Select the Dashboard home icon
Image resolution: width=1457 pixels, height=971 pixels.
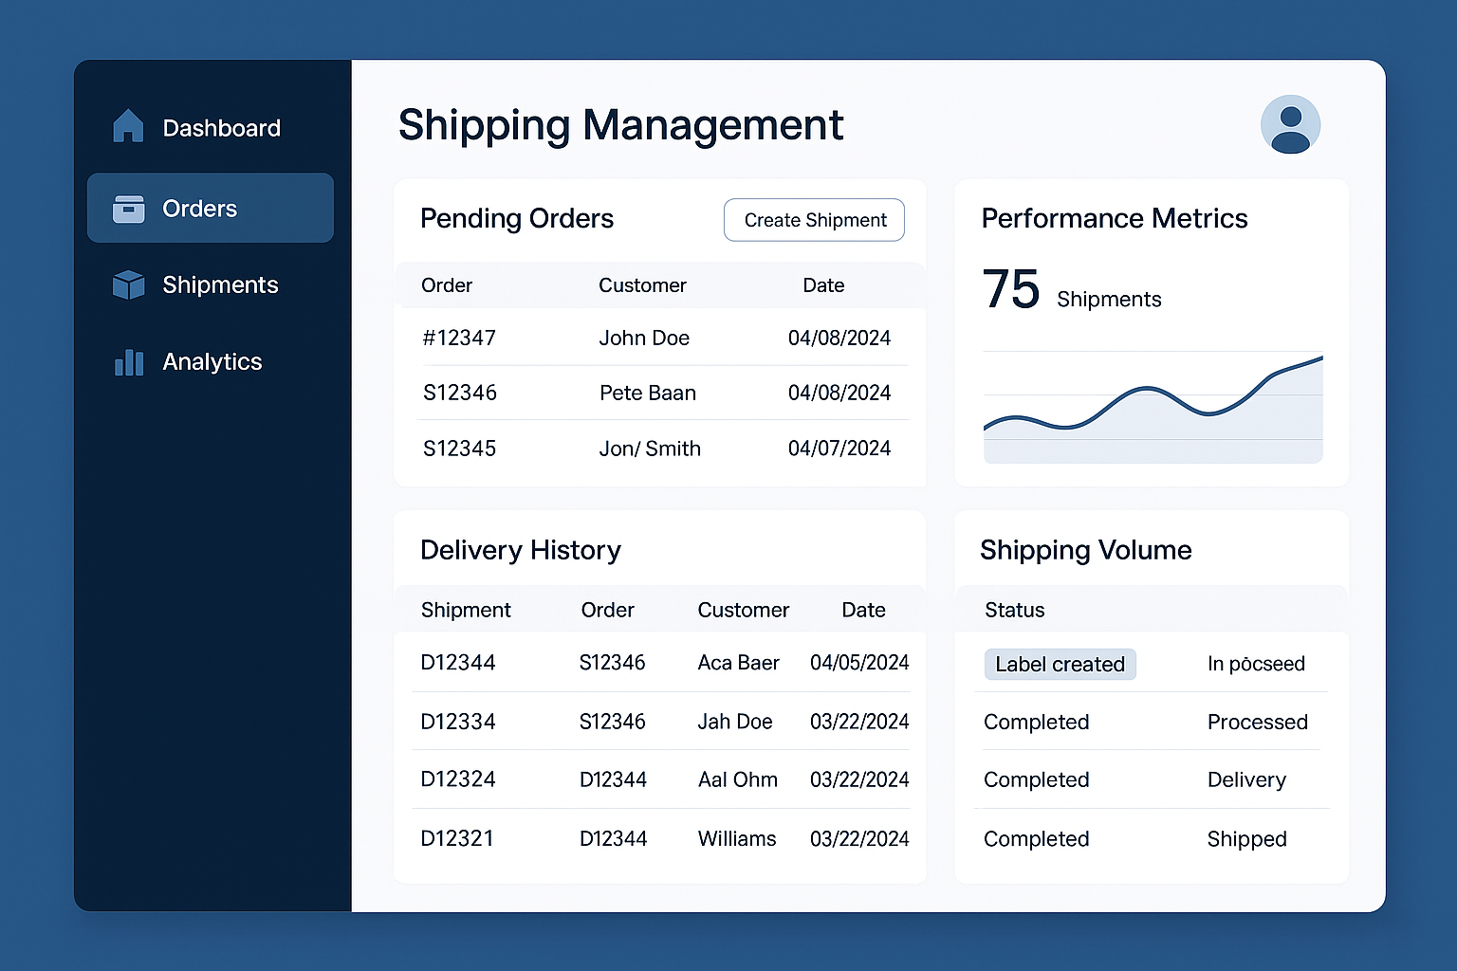click(x=128, y=124)
